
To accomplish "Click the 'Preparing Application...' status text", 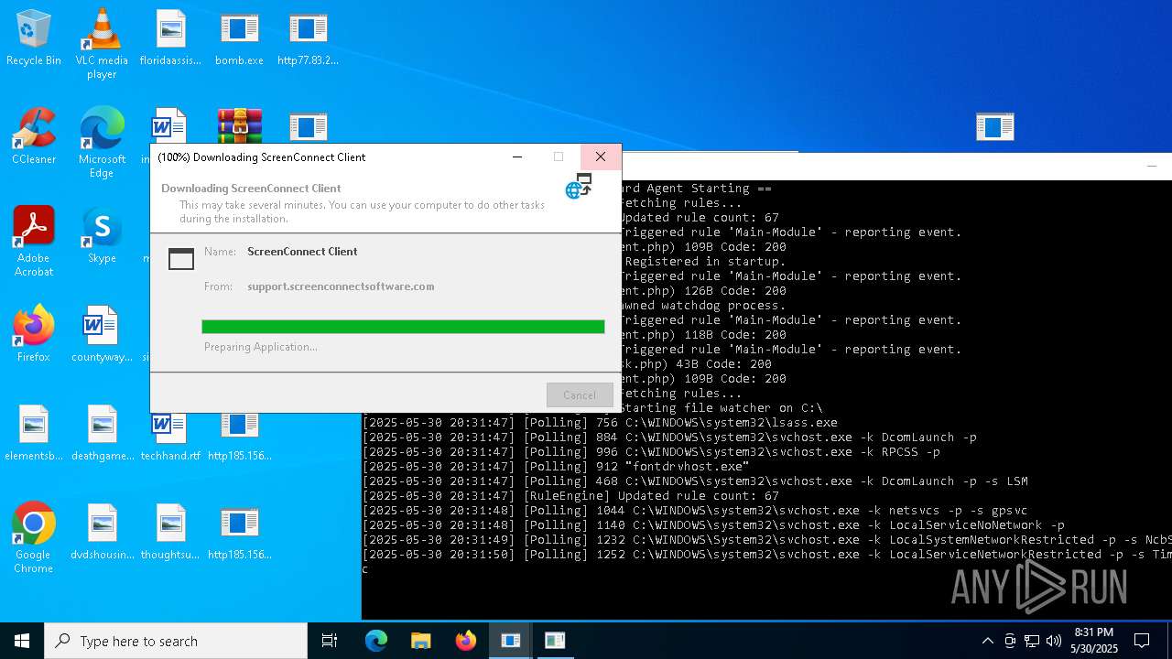I will pos(261,347).
